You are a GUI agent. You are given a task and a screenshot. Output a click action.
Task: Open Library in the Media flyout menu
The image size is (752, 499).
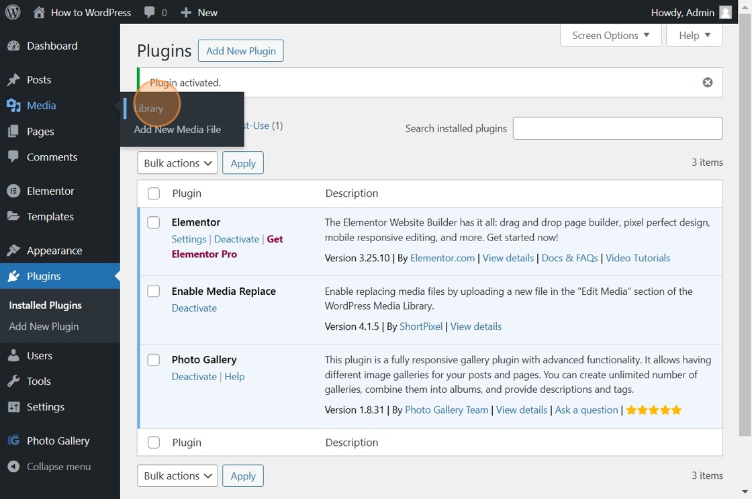point(148,108)
